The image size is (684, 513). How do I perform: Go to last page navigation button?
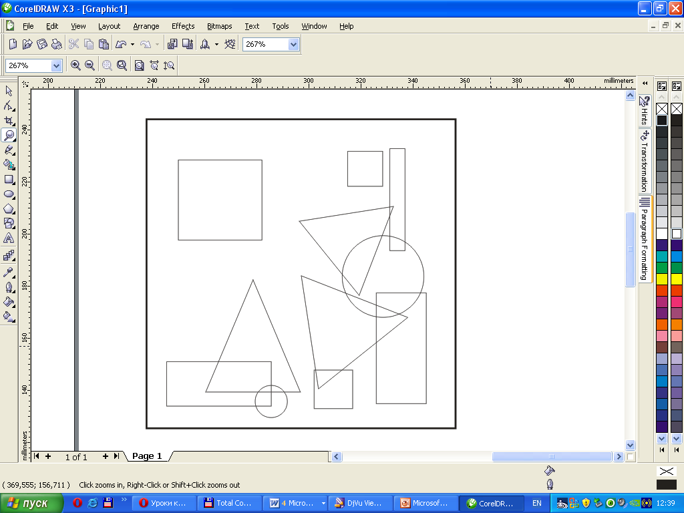116,456
